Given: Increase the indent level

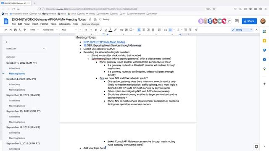Looking at the screenshot, I should tap(190, 30).
